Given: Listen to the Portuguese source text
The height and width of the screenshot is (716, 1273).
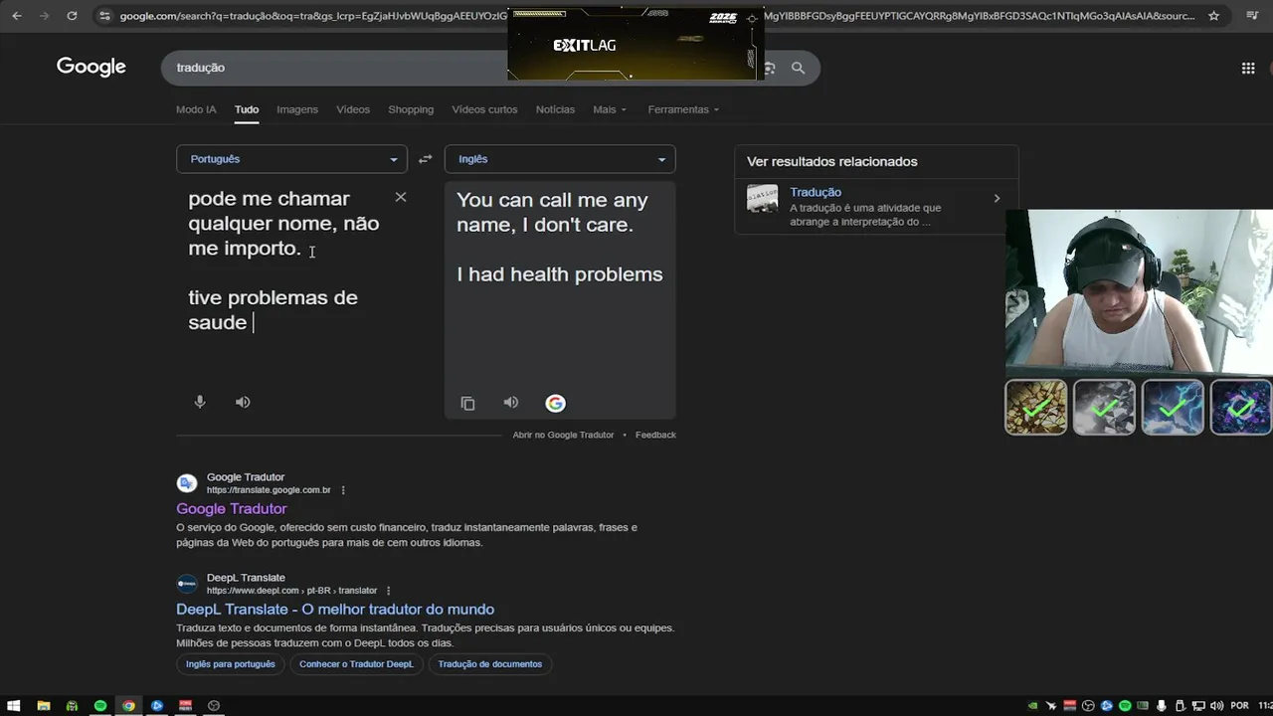Looking at the screenshot, I should (243, 402).
